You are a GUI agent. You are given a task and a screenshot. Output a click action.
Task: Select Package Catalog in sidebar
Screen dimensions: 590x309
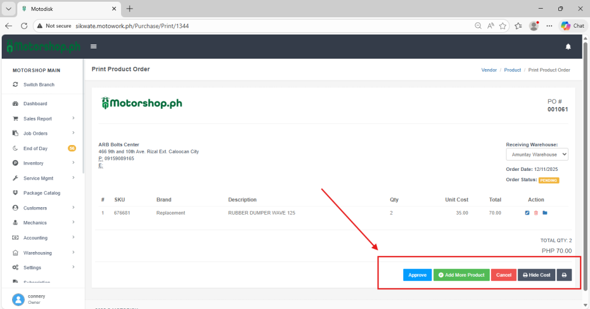click(41, 193)
